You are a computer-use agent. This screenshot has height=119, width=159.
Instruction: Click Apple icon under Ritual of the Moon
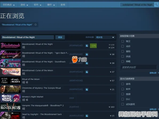coord(27,82)
